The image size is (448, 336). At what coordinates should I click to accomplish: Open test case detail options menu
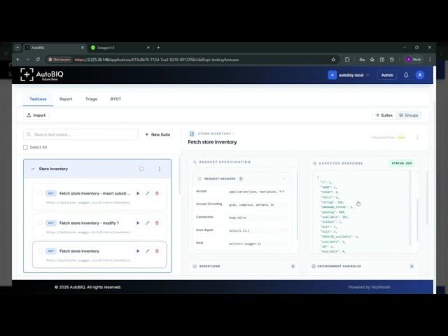tap(417, 137)
